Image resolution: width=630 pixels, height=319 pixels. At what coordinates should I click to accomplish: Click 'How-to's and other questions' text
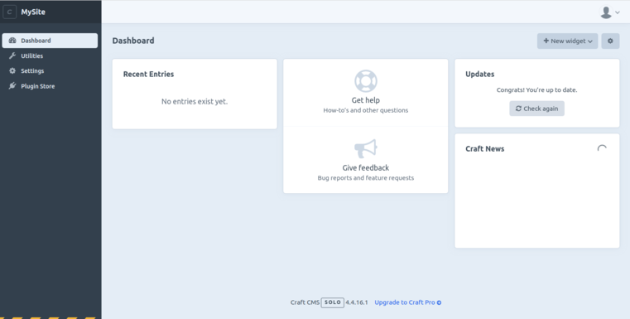[x=366, y=110]
